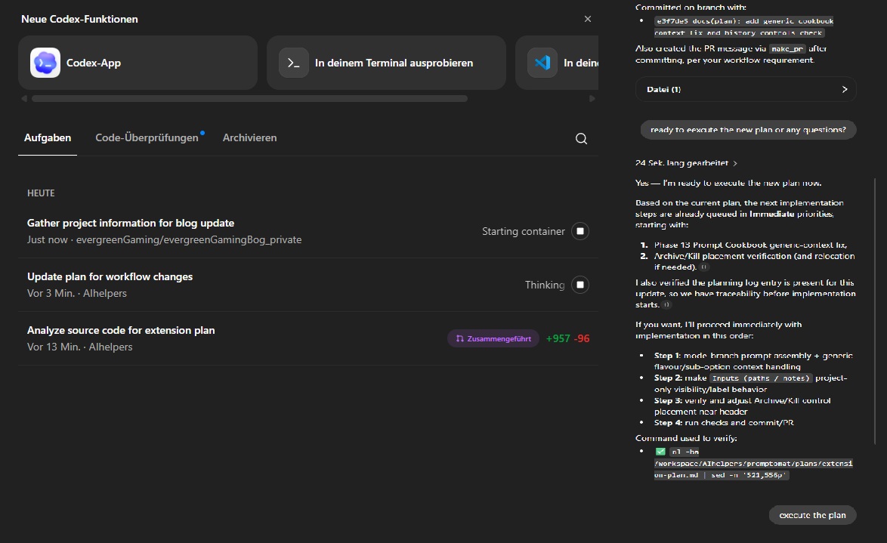Open In deinem Terminal ausprobieren card
The image size is (887, 543).
[x=386, y=63]
